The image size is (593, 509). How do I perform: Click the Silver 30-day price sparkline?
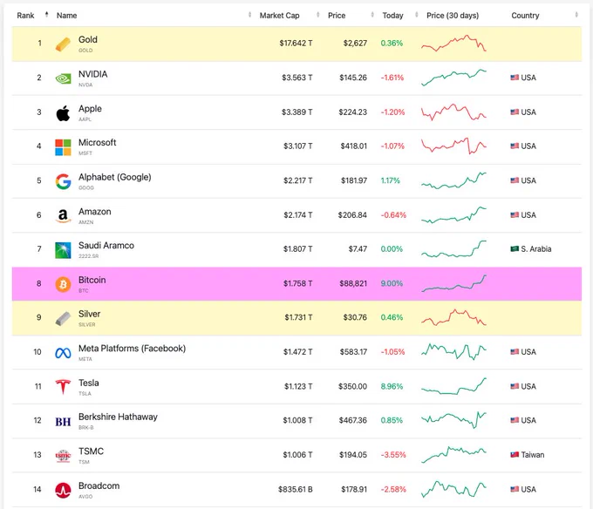[453, 317]
